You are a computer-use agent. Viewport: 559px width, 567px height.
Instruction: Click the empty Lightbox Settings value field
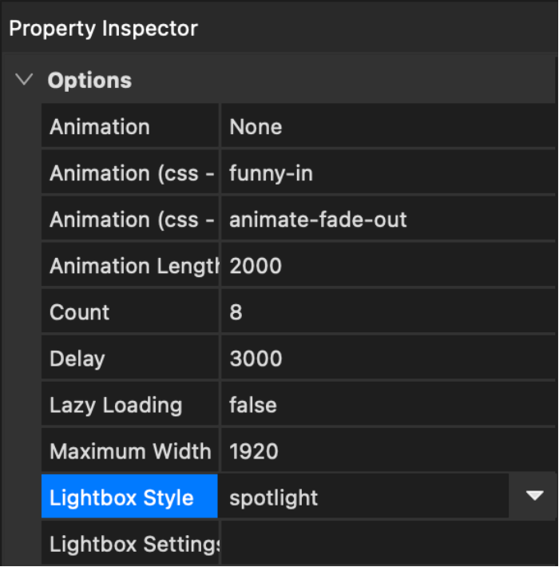click(x=387, y=544)
